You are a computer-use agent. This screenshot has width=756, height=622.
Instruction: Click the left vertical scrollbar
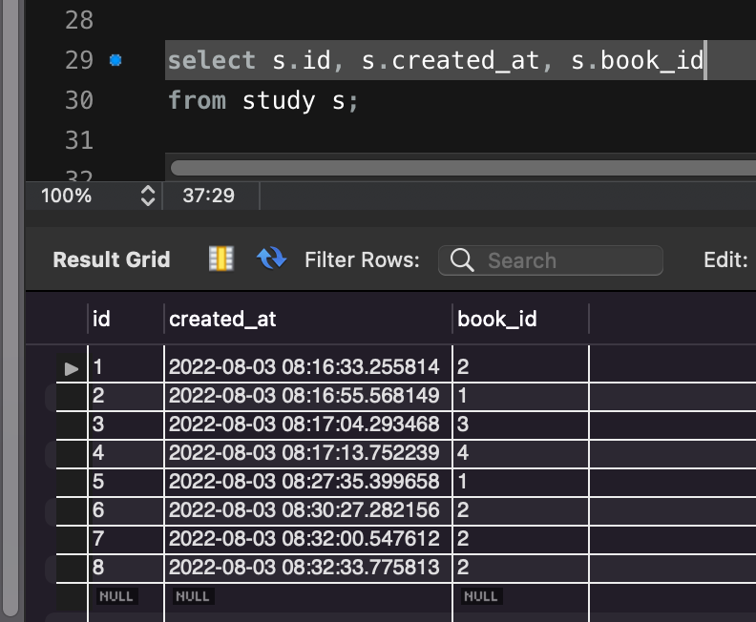coord(10,308)
